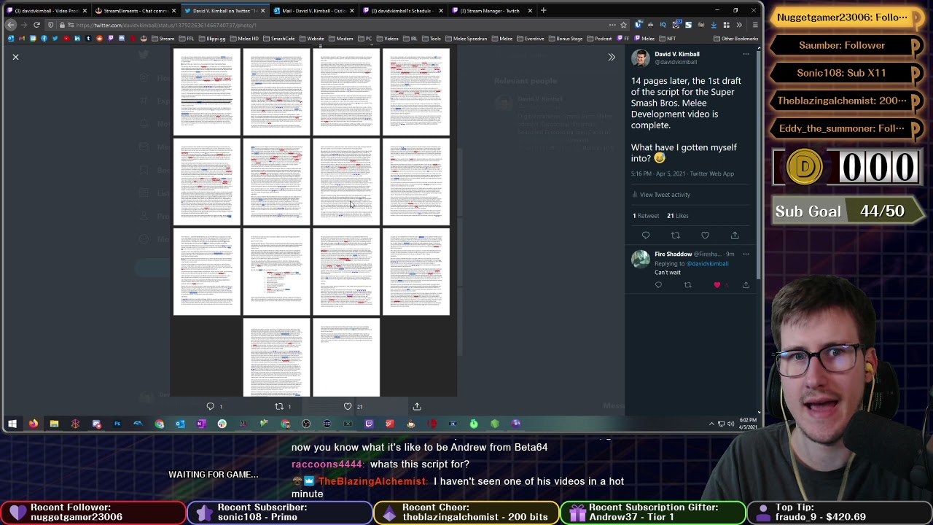Open the Other Bookmarks folder
This screenshot has width=933, height=525.
(736, 39)
